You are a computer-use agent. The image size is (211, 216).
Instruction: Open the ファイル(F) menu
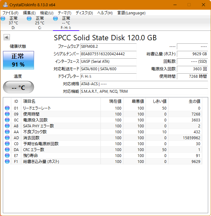(x=10, y=13)
